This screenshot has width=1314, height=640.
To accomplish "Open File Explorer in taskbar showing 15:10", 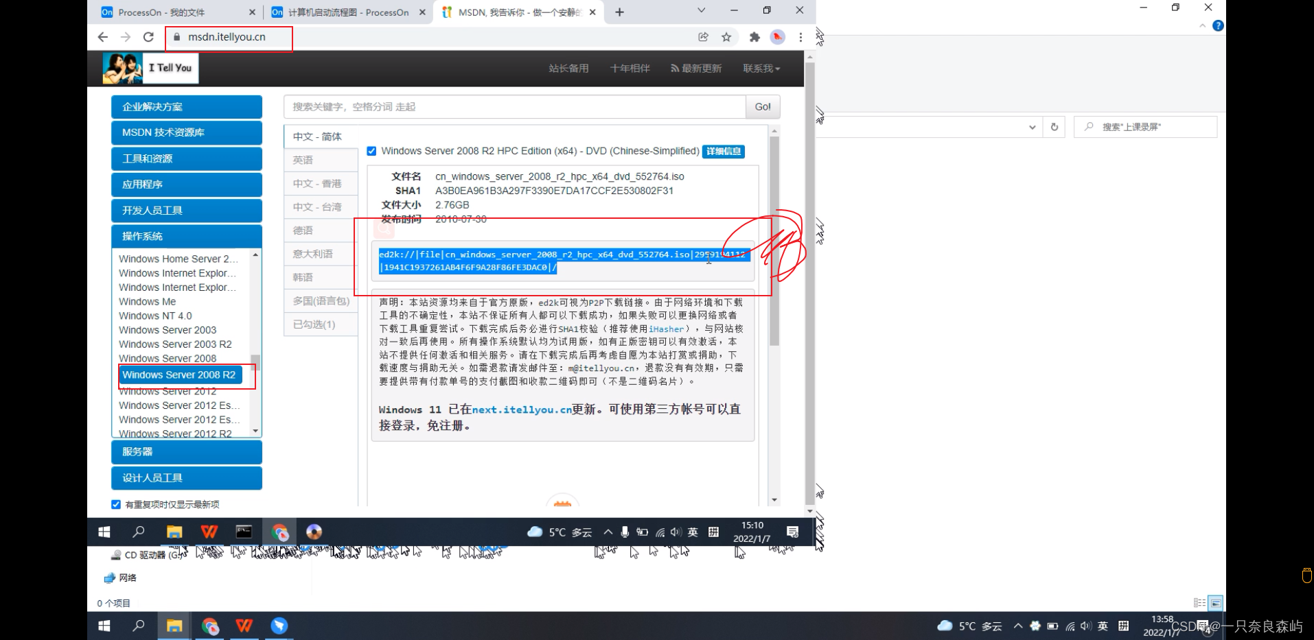I will pyautogui.click(x=174, y=532).
